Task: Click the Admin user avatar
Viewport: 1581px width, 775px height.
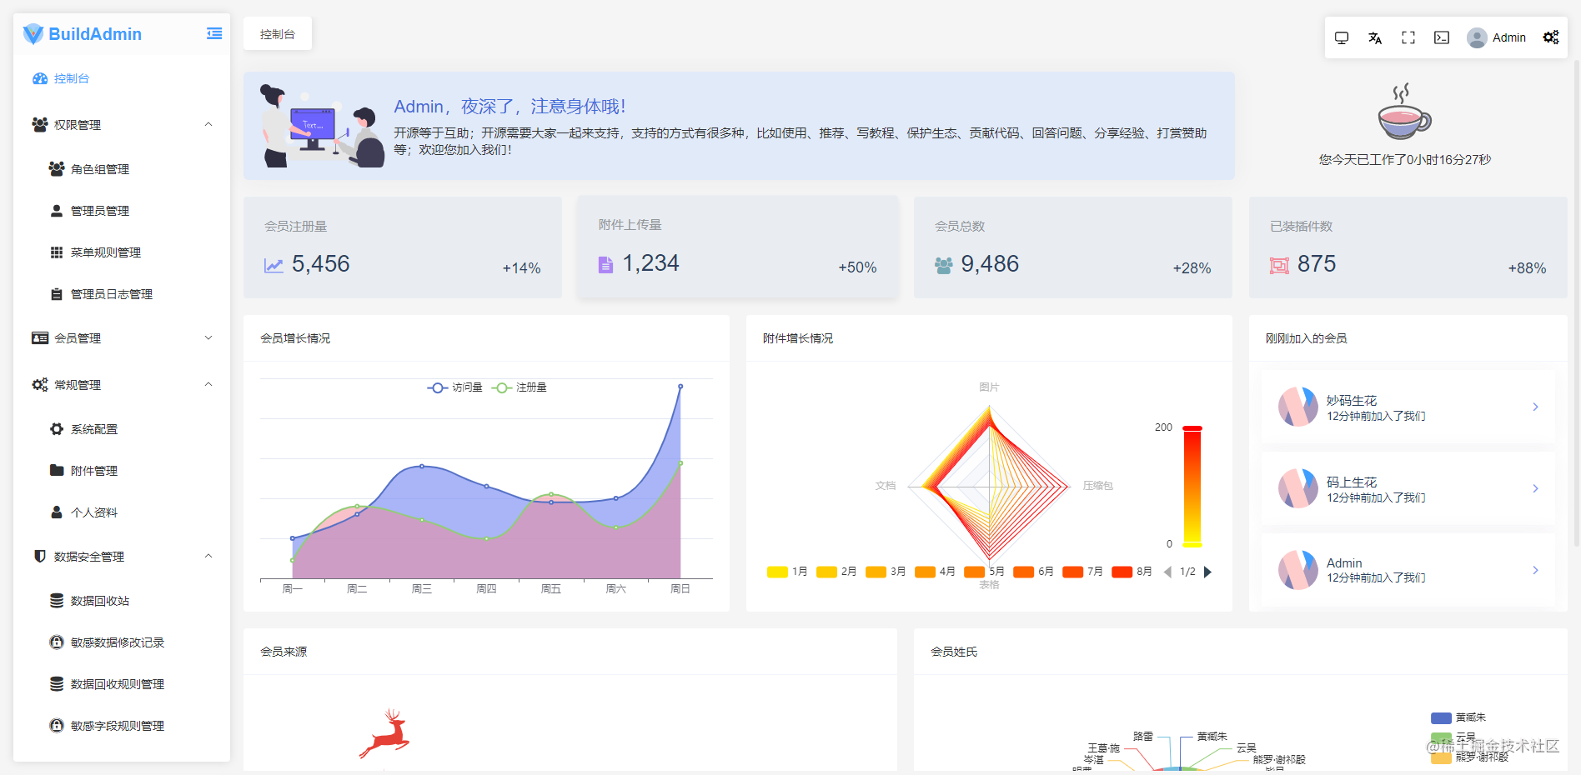Action: pyautogui.click(x=1477, y=37)
